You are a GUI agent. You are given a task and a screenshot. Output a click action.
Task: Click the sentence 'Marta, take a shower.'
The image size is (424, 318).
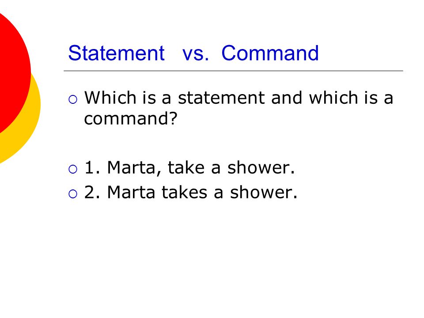click(201, 168)
